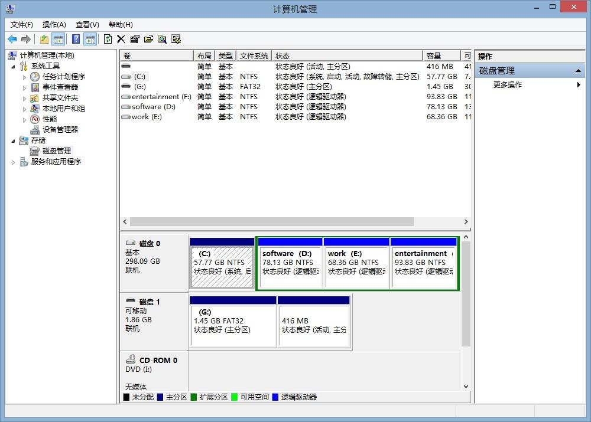Open the 文件(F) menu
Image resolution: width=591 pixels, height=422 pixels.
pyautogui.click(x=21, y=25)
